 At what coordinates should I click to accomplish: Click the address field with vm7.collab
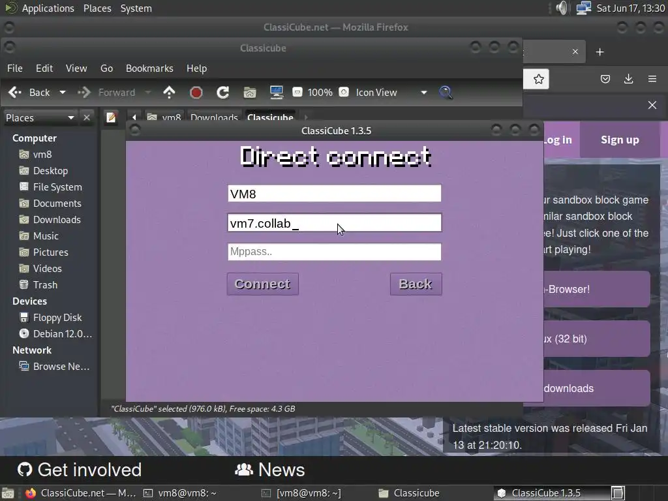pyautogui.click(x=335, y=223)
